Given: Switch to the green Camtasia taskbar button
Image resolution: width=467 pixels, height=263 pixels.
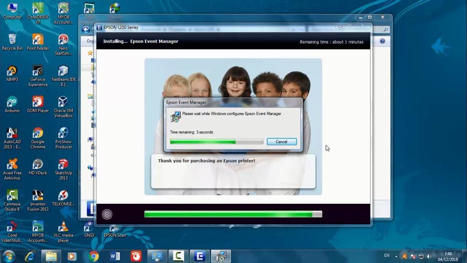Looking at the screenshot, I should [x=179, y=256].
